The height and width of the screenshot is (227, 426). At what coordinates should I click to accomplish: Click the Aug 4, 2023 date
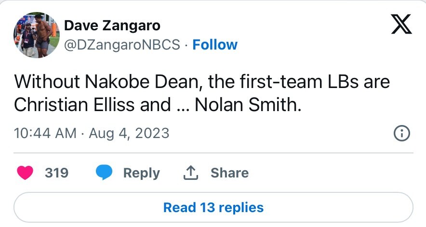pos(128,133)
